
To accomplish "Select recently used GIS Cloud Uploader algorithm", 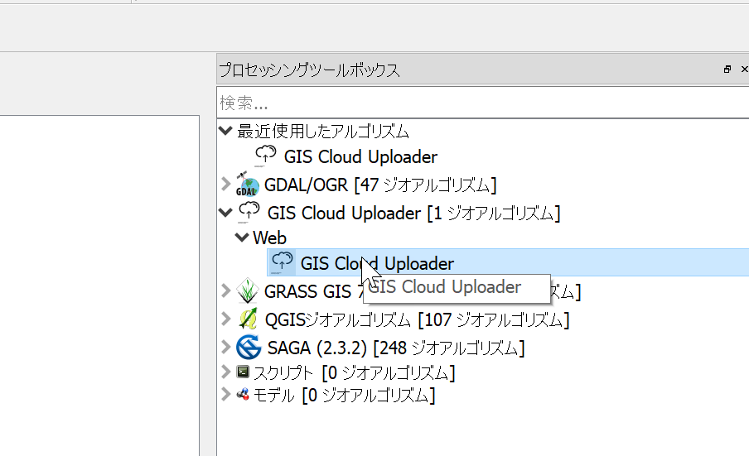I will click(x=360, y=157).
